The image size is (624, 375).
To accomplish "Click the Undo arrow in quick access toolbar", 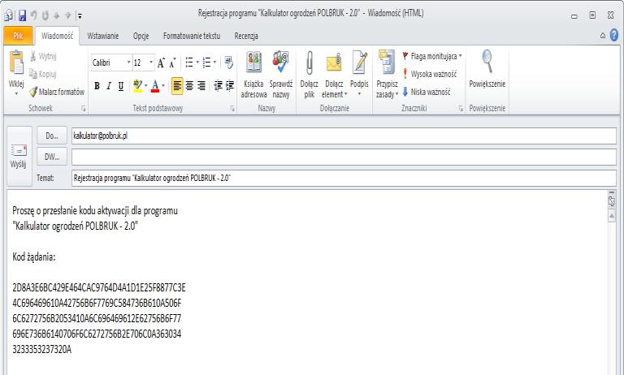I will coord(33,15).
